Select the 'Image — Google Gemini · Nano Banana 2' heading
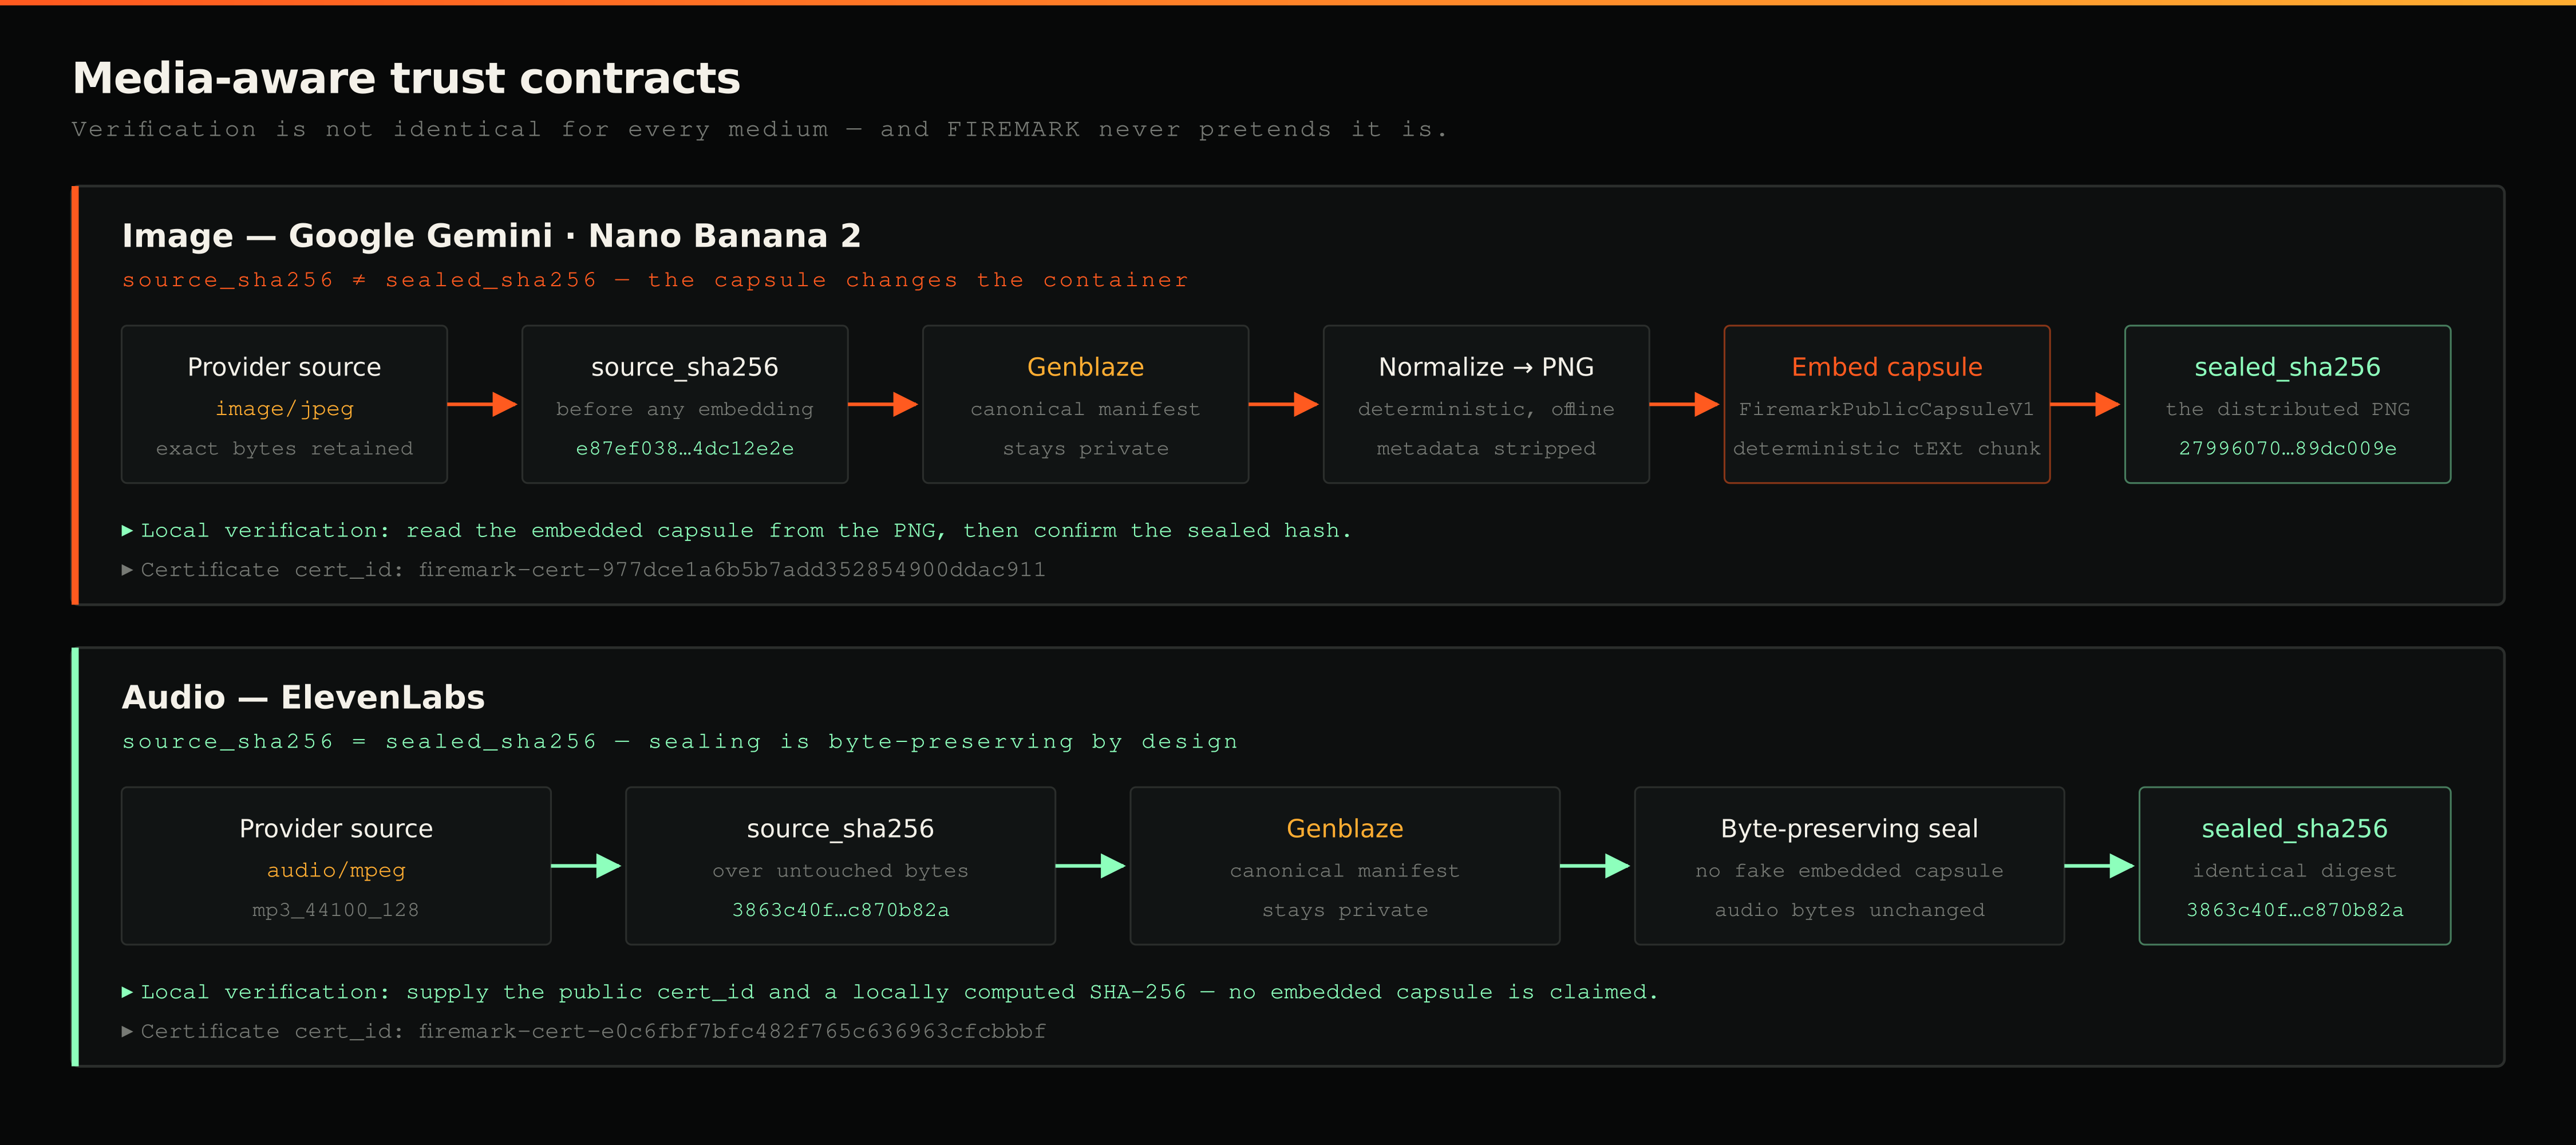This screenshot has height=1145, width=2576. (x=491, y=236)
